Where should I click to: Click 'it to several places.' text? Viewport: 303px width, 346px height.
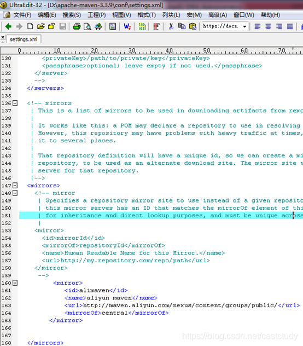click(77, 141)
